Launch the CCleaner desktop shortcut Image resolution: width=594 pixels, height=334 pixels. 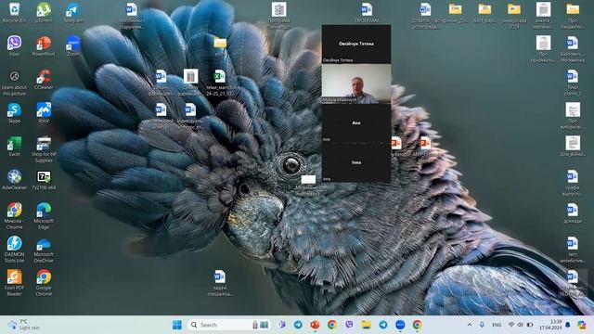click(x=44, y=79)
